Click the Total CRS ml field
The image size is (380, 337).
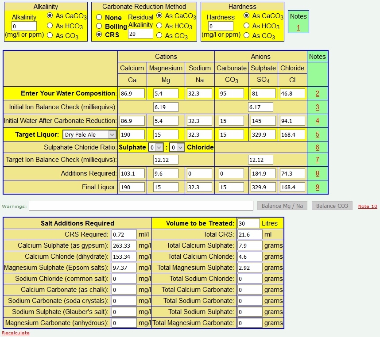250,234
